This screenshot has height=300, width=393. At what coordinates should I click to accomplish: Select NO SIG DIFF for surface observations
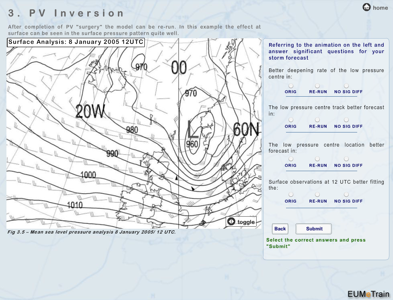(x=346, y=194)
